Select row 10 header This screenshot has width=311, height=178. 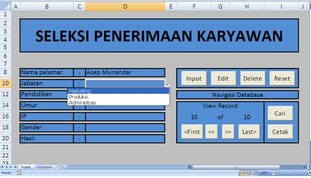tap(6, 83)
